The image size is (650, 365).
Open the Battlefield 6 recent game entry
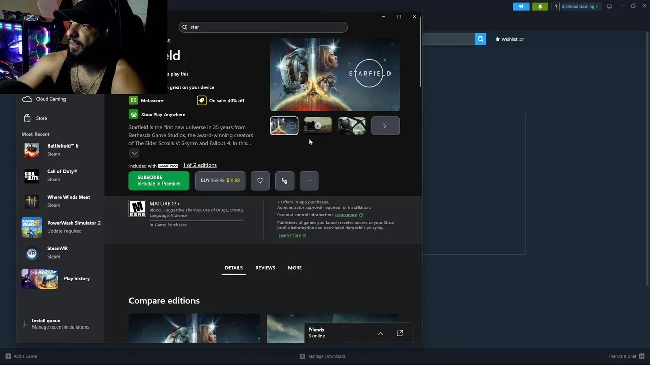click(60, 150)
